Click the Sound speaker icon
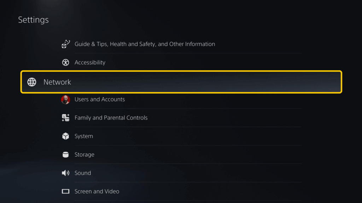Screen dimensions: 362x203 [x=65, y=173]
